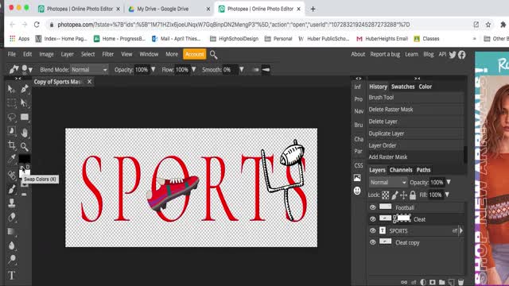Image resolution: width=509 pixels, height=286 pixels.
Task: Open layer effects 'eff' button at panel bottom
Action: [414, 283]
